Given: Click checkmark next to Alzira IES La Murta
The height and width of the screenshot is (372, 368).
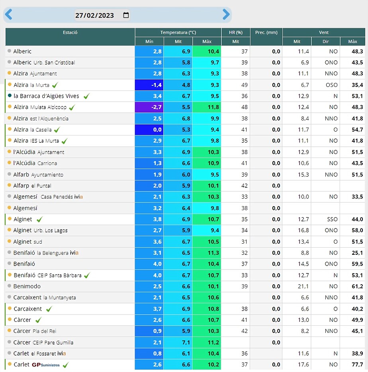Looking at the screenshot, I should 65,141.
